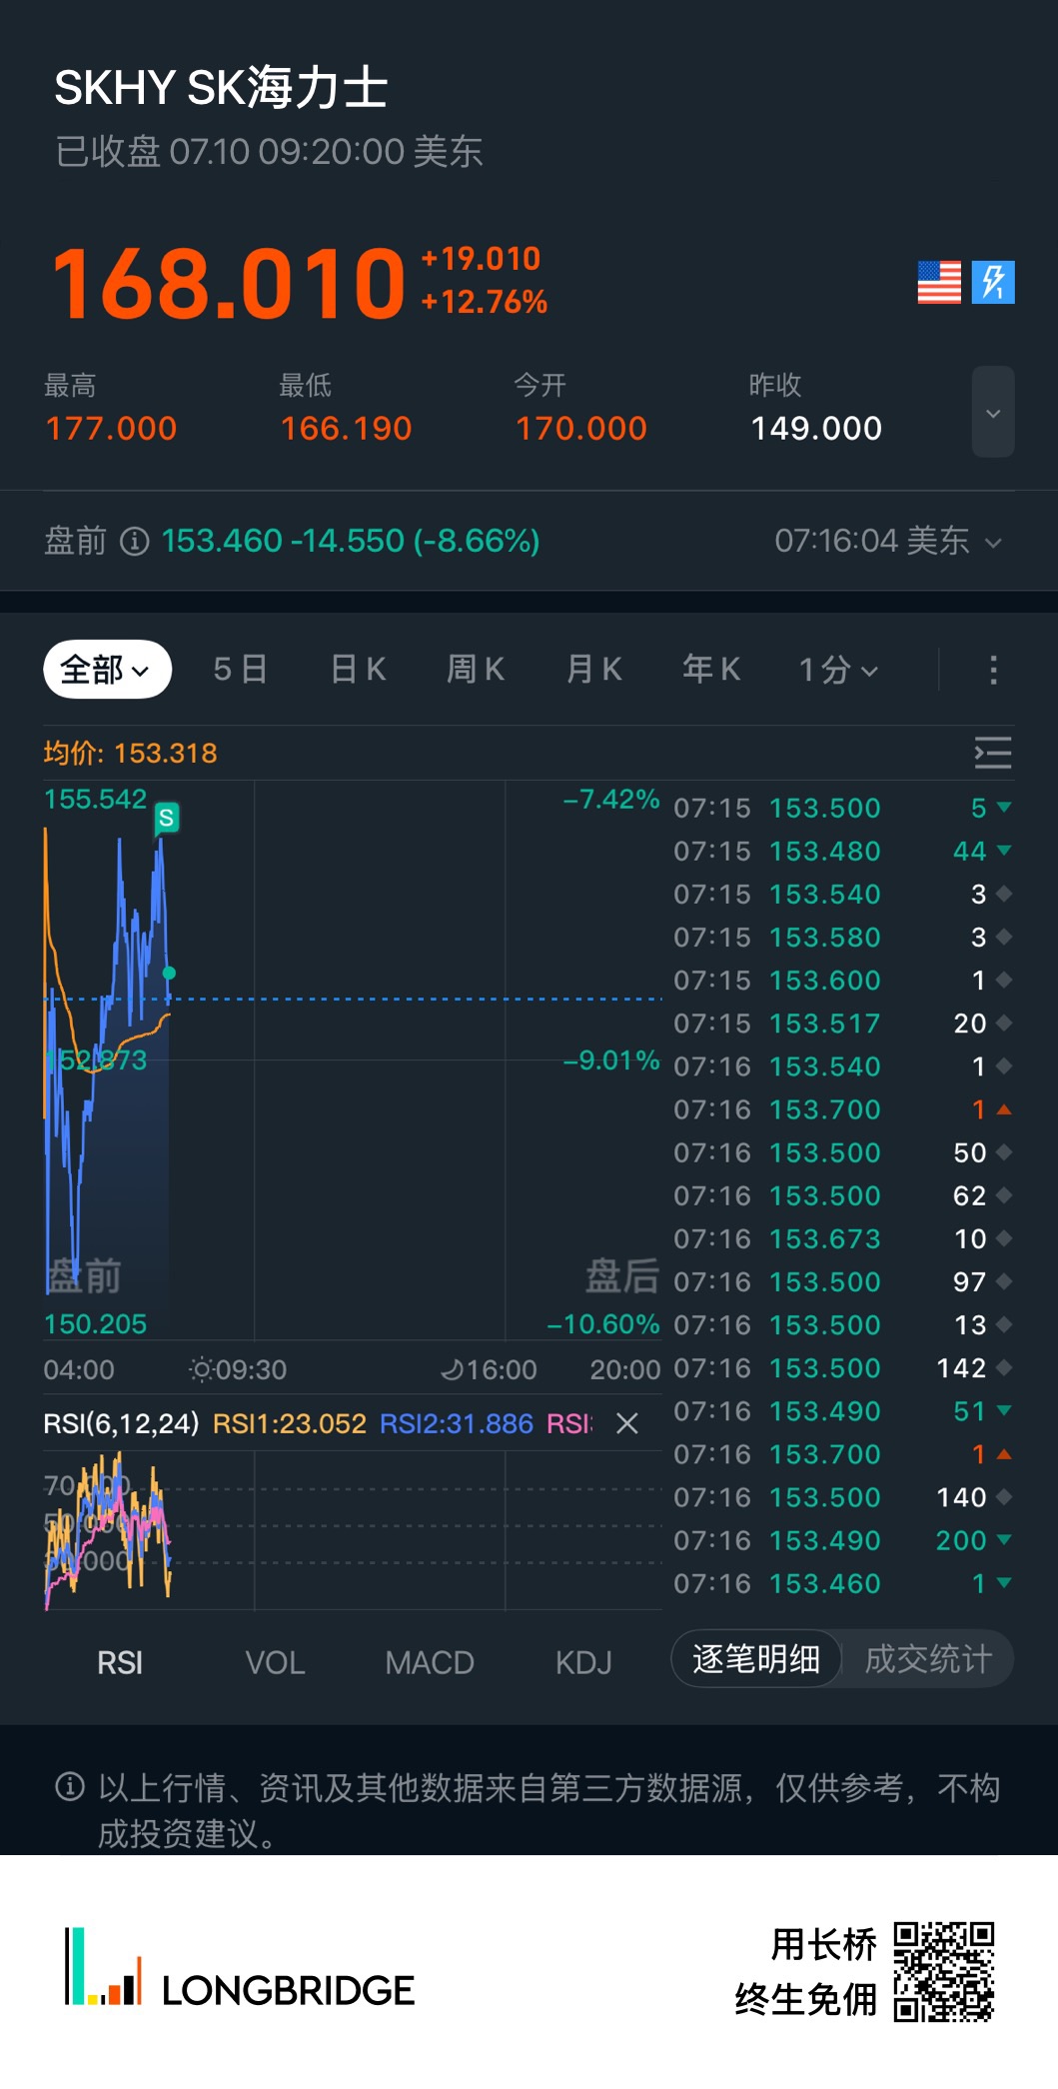Tap the Longbridge QR code

[944, 1971]
